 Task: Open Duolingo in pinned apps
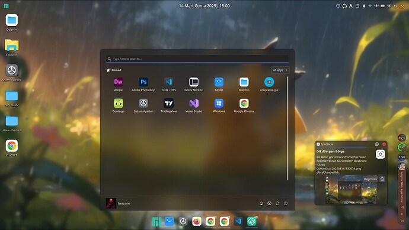pyautogui.click(x=118, y=106)
